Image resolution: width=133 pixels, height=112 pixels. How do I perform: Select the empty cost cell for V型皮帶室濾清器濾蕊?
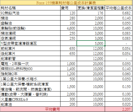[68, 43]
